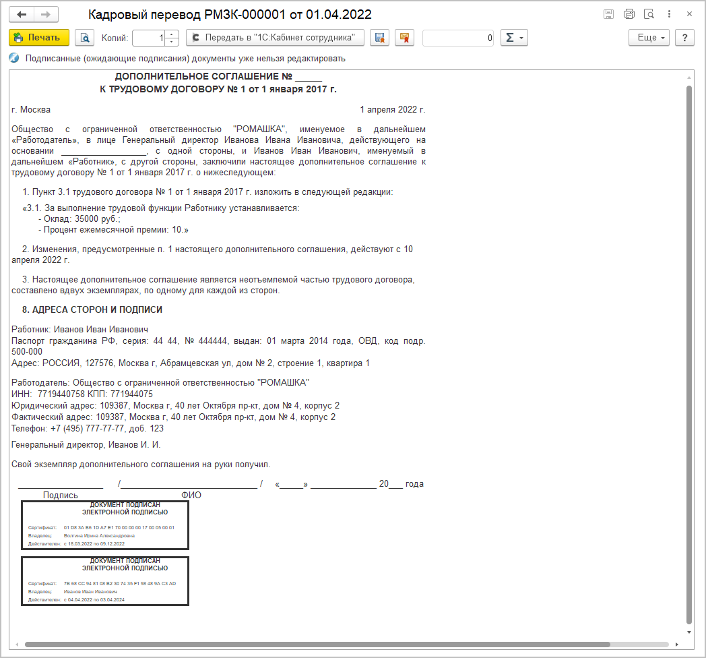Click the scroll right arrow

(x=676, y=645)
